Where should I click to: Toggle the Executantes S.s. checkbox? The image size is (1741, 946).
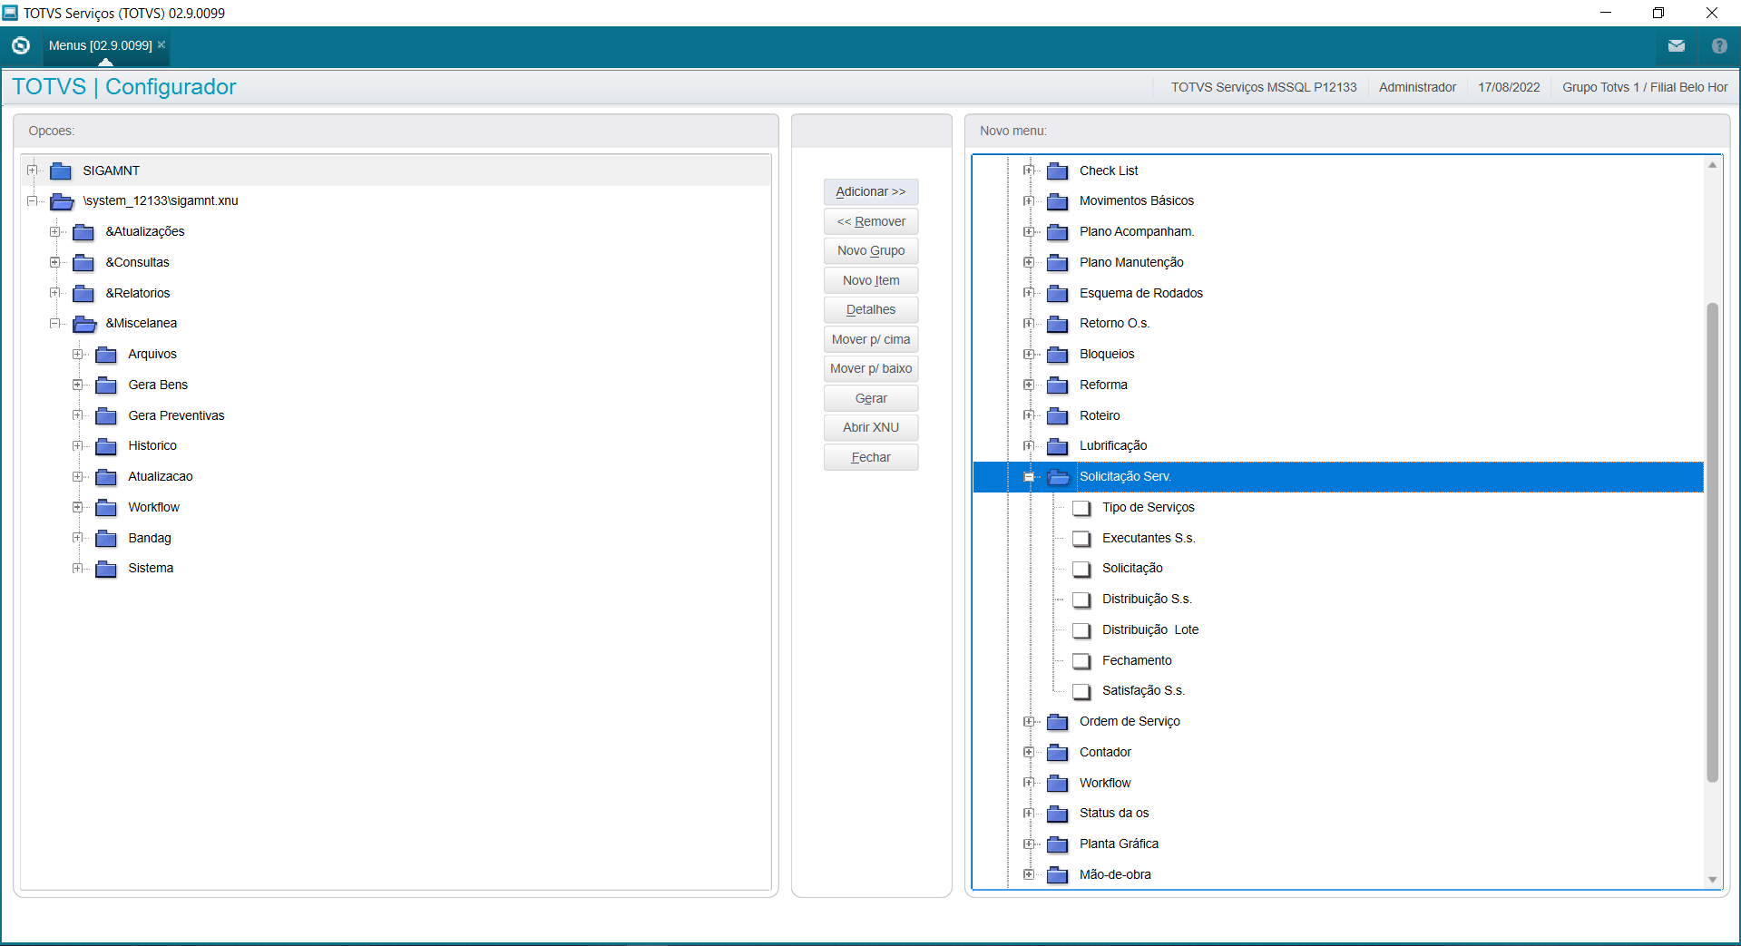1081,539
